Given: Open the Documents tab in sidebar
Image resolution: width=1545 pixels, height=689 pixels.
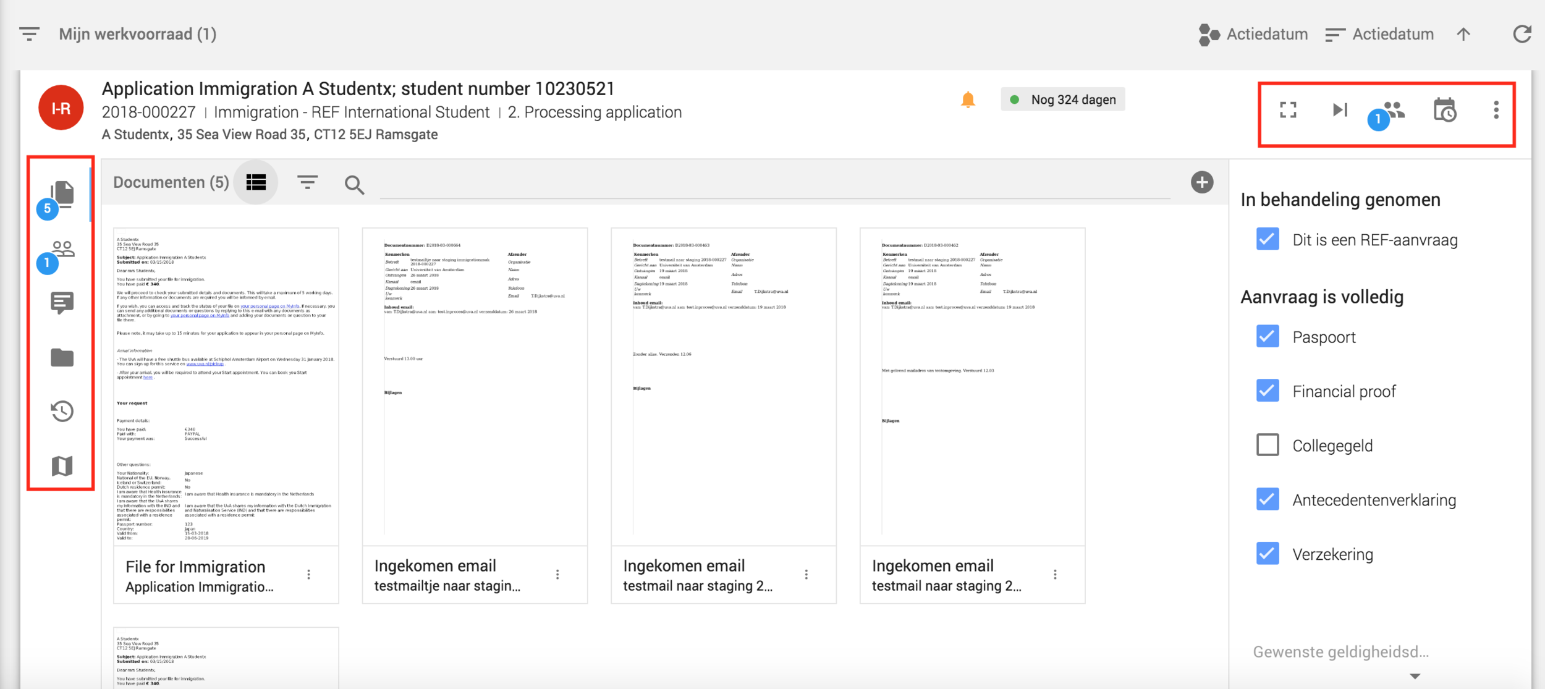Looking at the screenshot, I should coord(62,195).
